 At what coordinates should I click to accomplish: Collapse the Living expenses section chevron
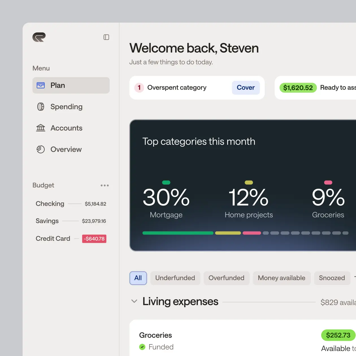(x=134, y=301)
